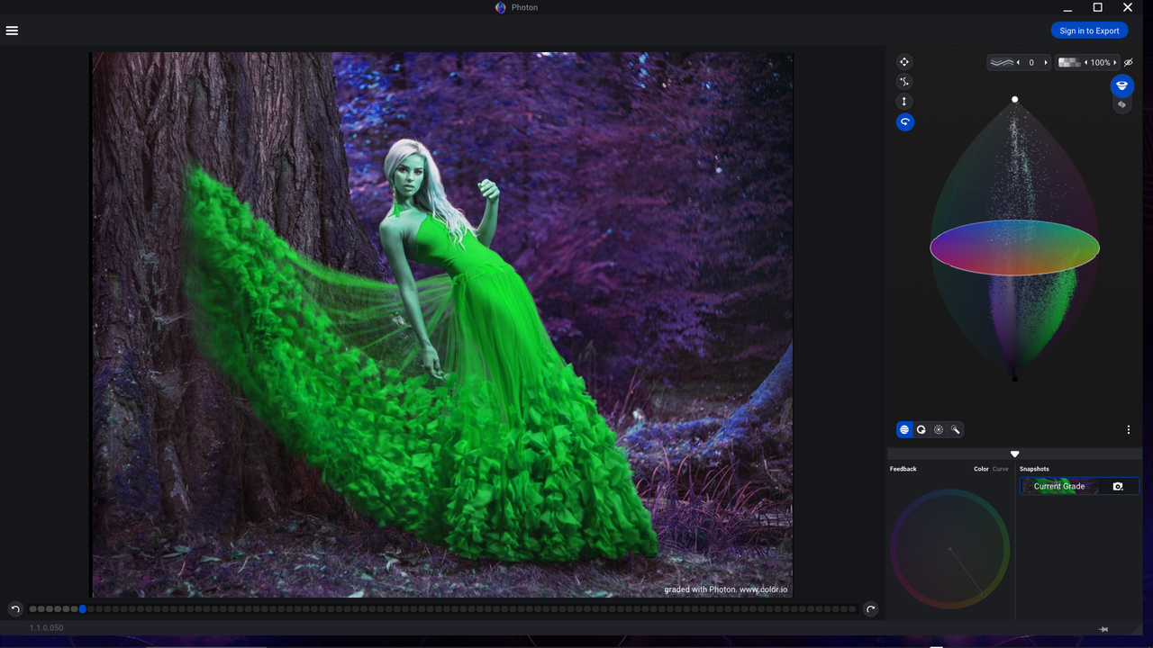Image resolution: width=1153 pixels, height=648 pixels.
Task: Select the blue active history step dot
Action: [x=83, y=609]
